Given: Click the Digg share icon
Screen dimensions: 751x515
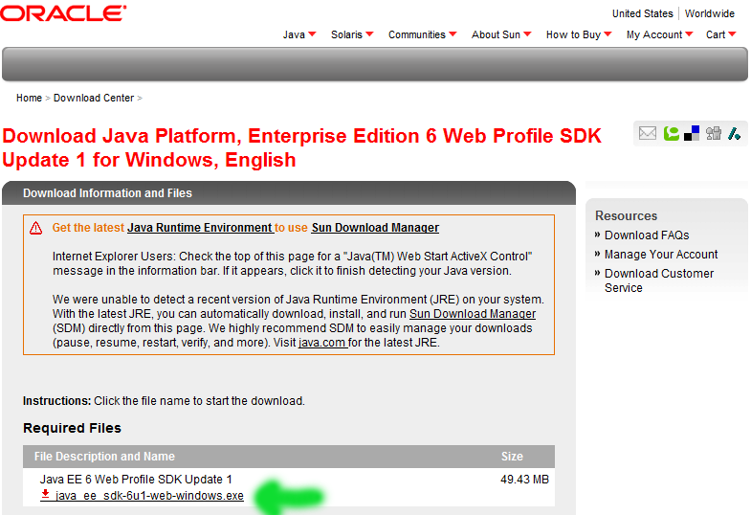Looking at the screenshot, I should tap(713, 133).
